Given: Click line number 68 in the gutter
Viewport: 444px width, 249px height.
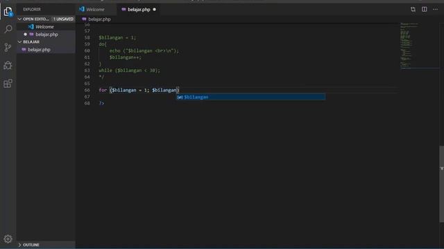Looking at the screenshot, I should pos(87,103).
